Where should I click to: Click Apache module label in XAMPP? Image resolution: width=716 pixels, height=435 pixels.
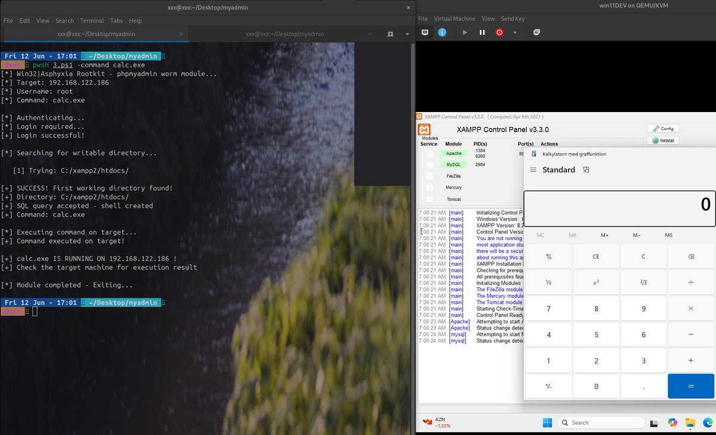(453, 154)
